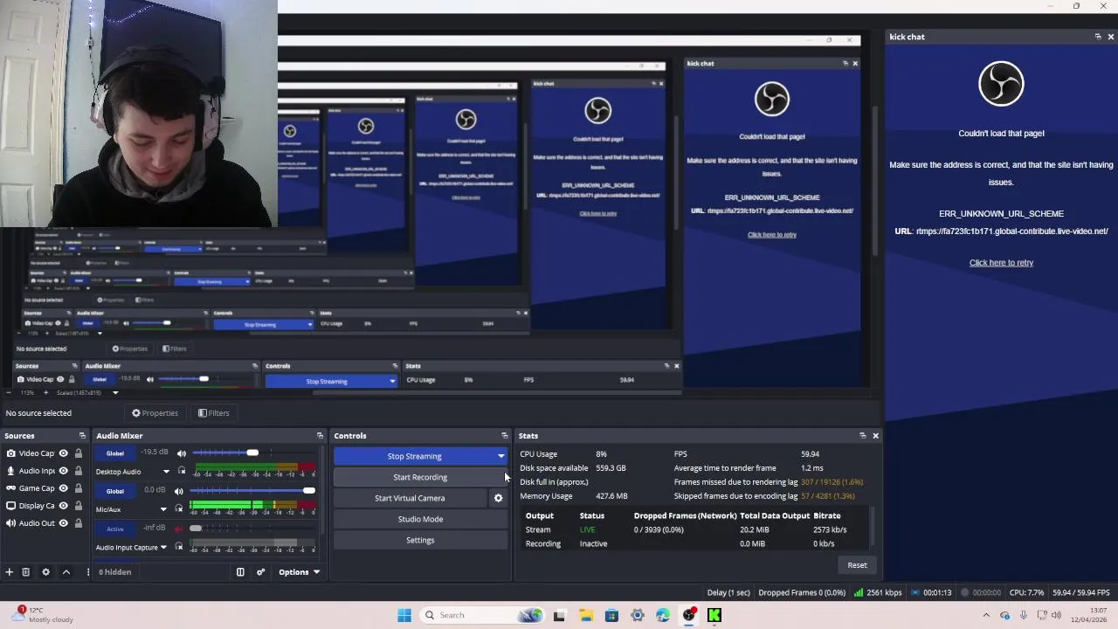Toggle Desktop Audio monitoring headphone icon
The image size is (1118, 629).
tap(181, 472)
